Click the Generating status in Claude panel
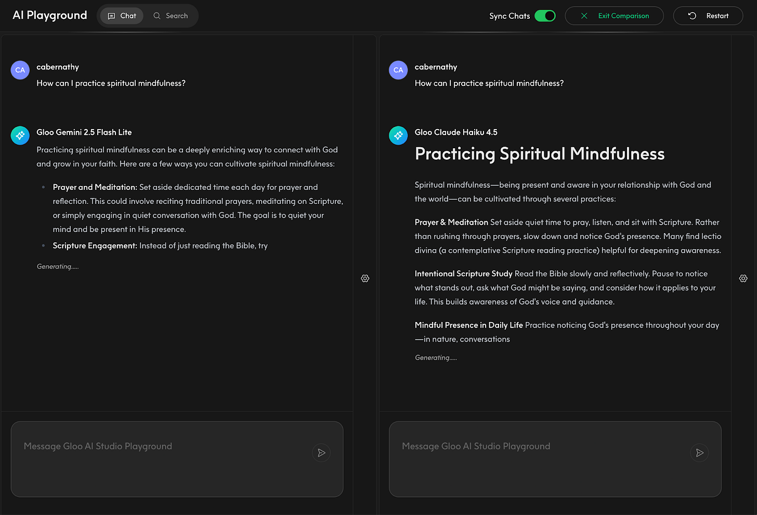This screenshot has height=515, width=757. point(436,357)
